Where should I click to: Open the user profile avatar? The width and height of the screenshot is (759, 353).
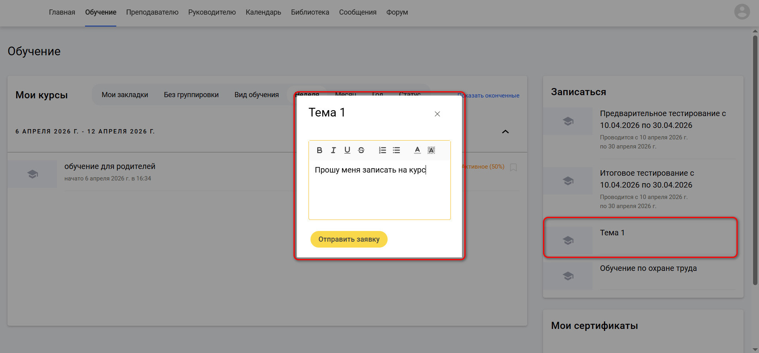pyautogui.click(x=742, y=12)
